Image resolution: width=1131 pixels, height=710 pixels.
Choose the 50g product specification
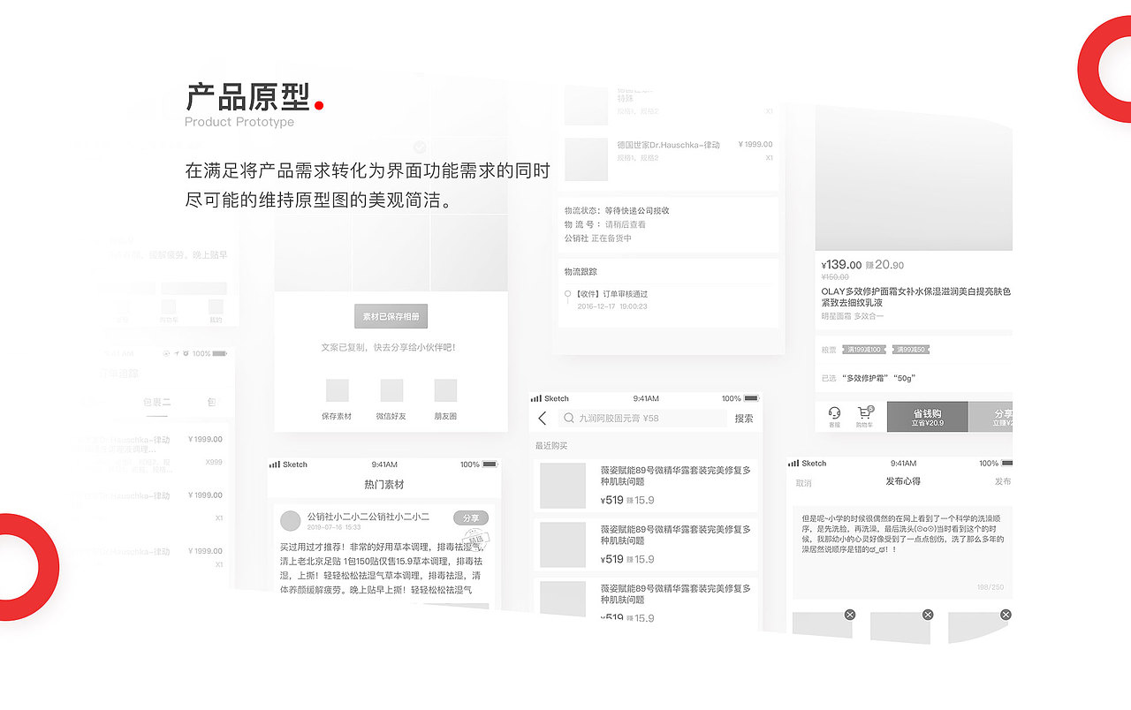click(x=905, y=377)
